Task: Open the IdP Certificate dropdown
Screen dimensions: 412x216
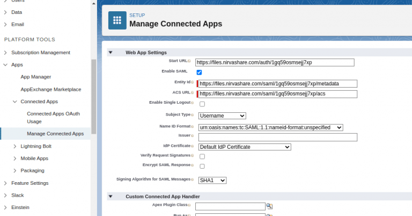Action: (245, 147)
